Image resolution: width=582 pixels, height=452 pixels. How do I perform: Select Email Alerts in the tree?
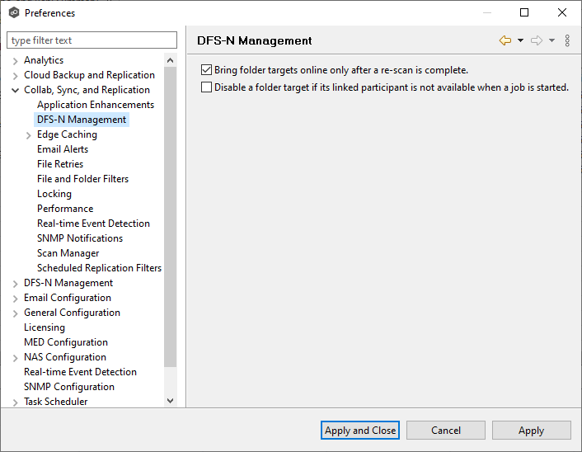(x=63, y=149)
